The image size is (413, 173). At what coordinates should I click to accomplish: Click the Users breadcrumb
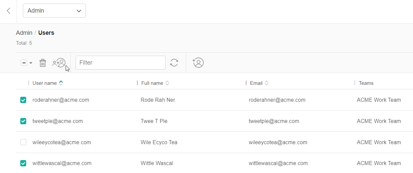tap(46, 33)
